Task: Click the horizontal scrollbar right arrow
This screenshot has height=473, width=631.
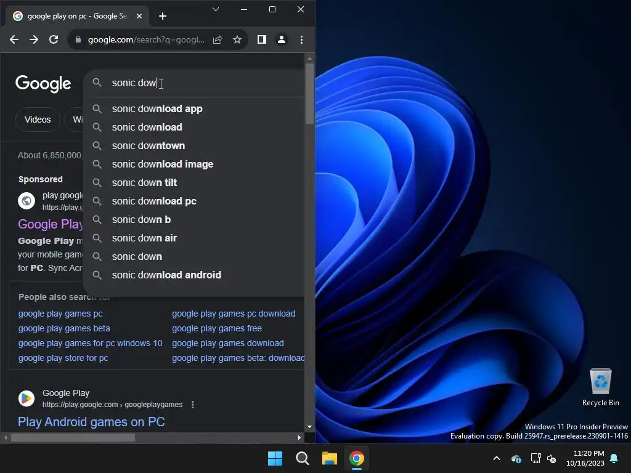Action: pyautogui.click(x=299, y=438)
